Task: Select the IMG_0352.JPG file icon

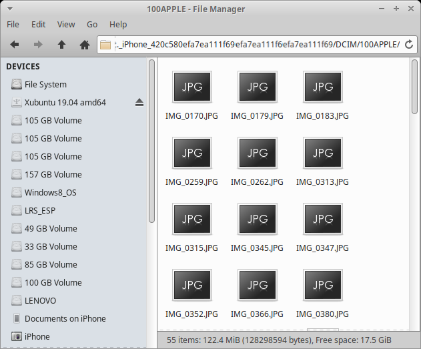Action: [x=192, y=285]
